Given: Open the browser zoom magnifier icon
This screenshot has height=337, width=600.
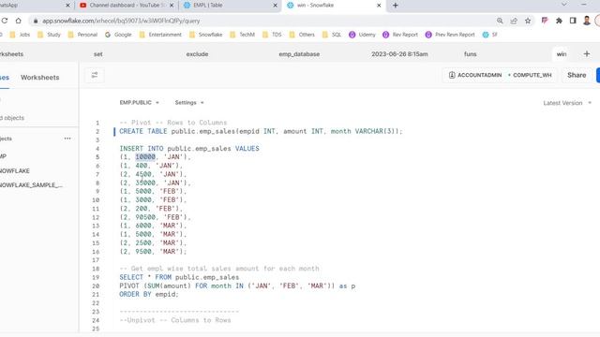Looking at the screenshot, I should click(x=500, y=21).
